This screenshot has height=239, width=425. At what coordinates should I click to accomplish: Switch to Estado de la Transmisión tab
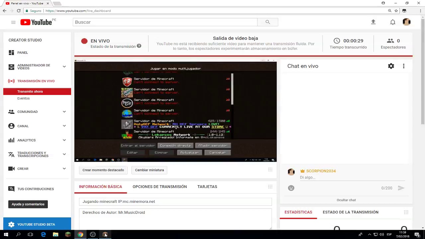tap(351, 212)
